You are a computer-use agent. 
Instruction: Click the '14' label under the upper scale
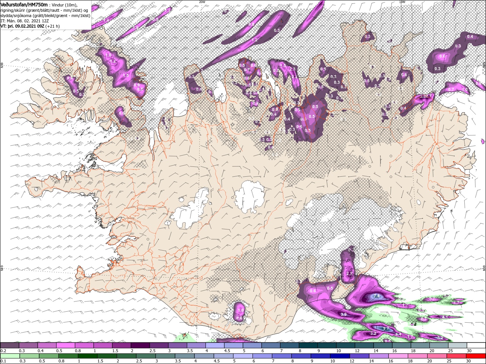[x=376, y=351]
